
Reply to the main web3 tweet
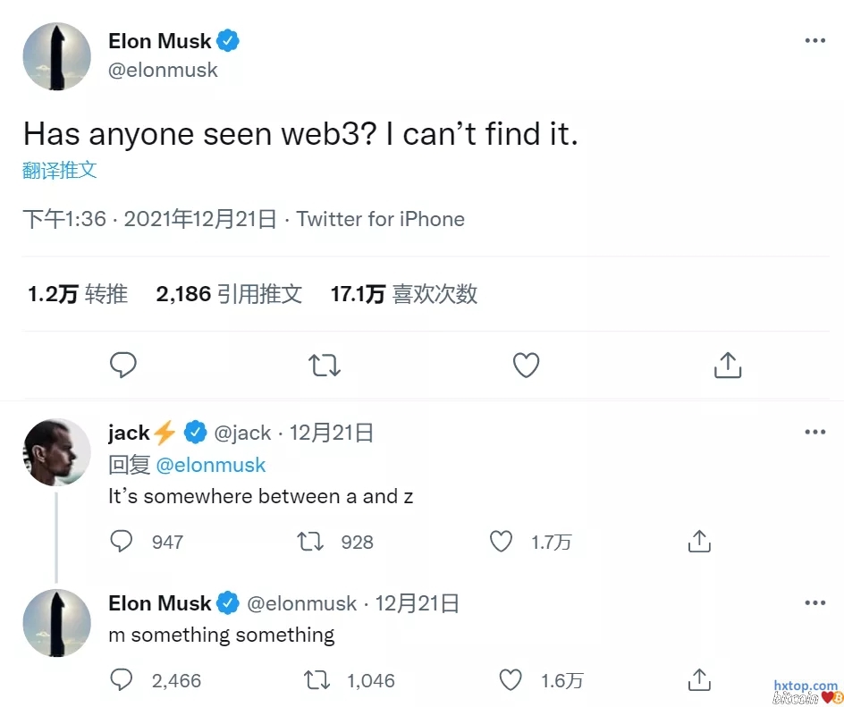click(x=123, y=365)
